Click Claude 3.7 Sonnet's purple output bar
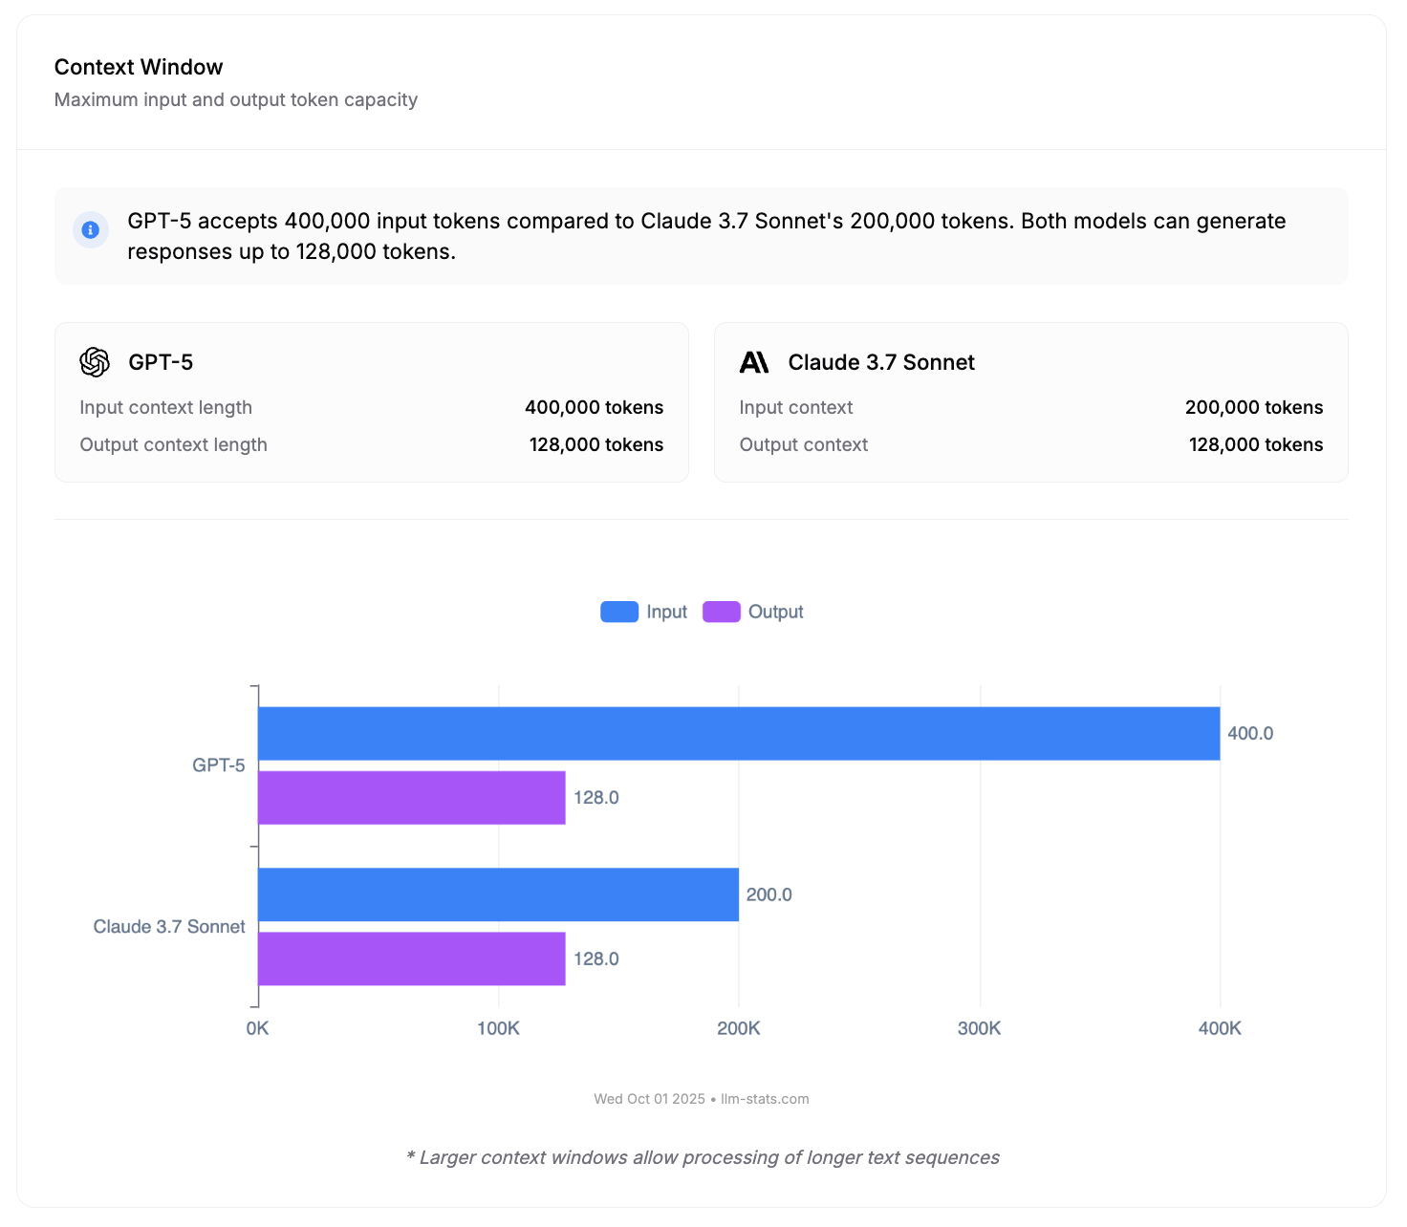Viewport: 1407px width, 1227px height. pyautogui.click(x=411, y=958)
